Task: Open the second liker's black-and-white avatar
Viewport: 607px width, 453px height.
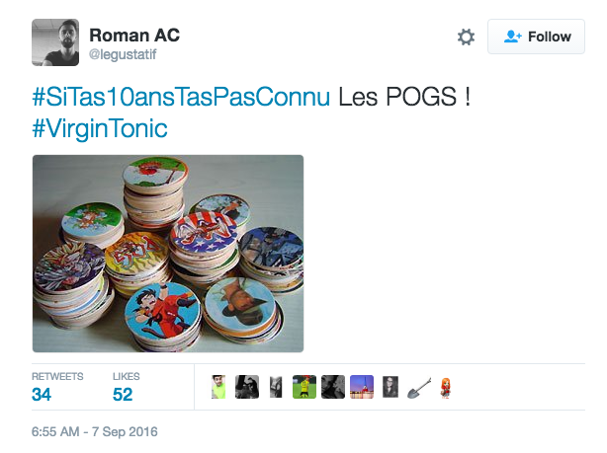Action: [x=247, y=387]
